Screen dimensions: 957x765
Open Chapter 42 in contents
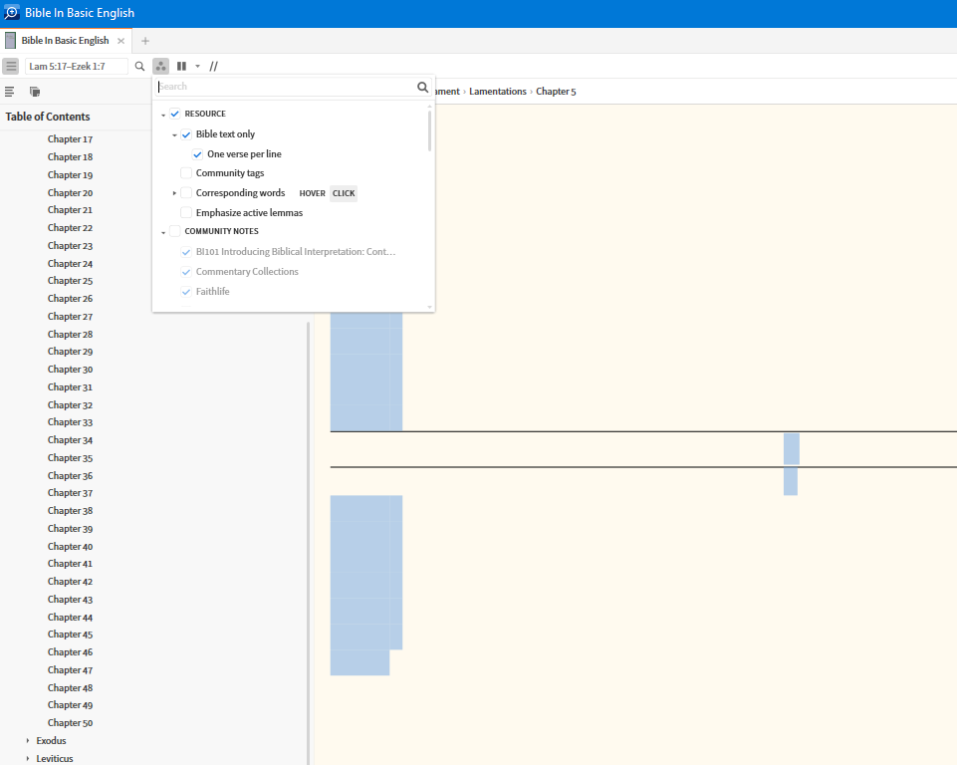point(70,582)
